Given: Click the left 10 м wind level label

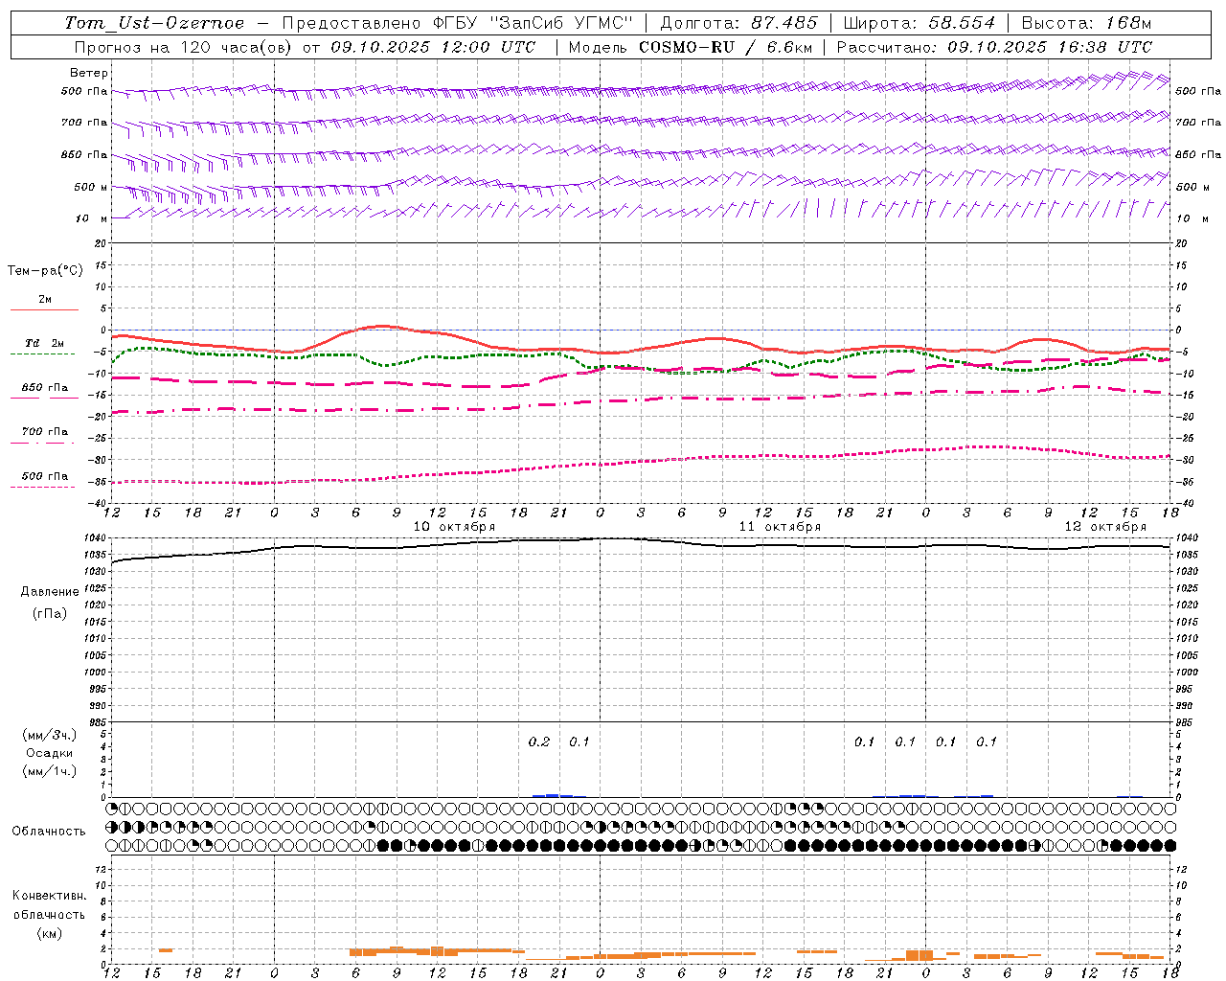Looking at the screenshot, I should pos(91,219).
